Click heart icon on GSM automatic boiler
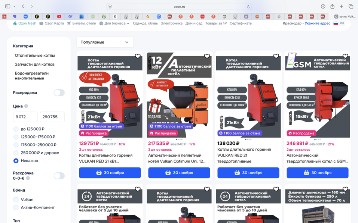The width and height of the screenshot is (358, 223). click(345, 56)
